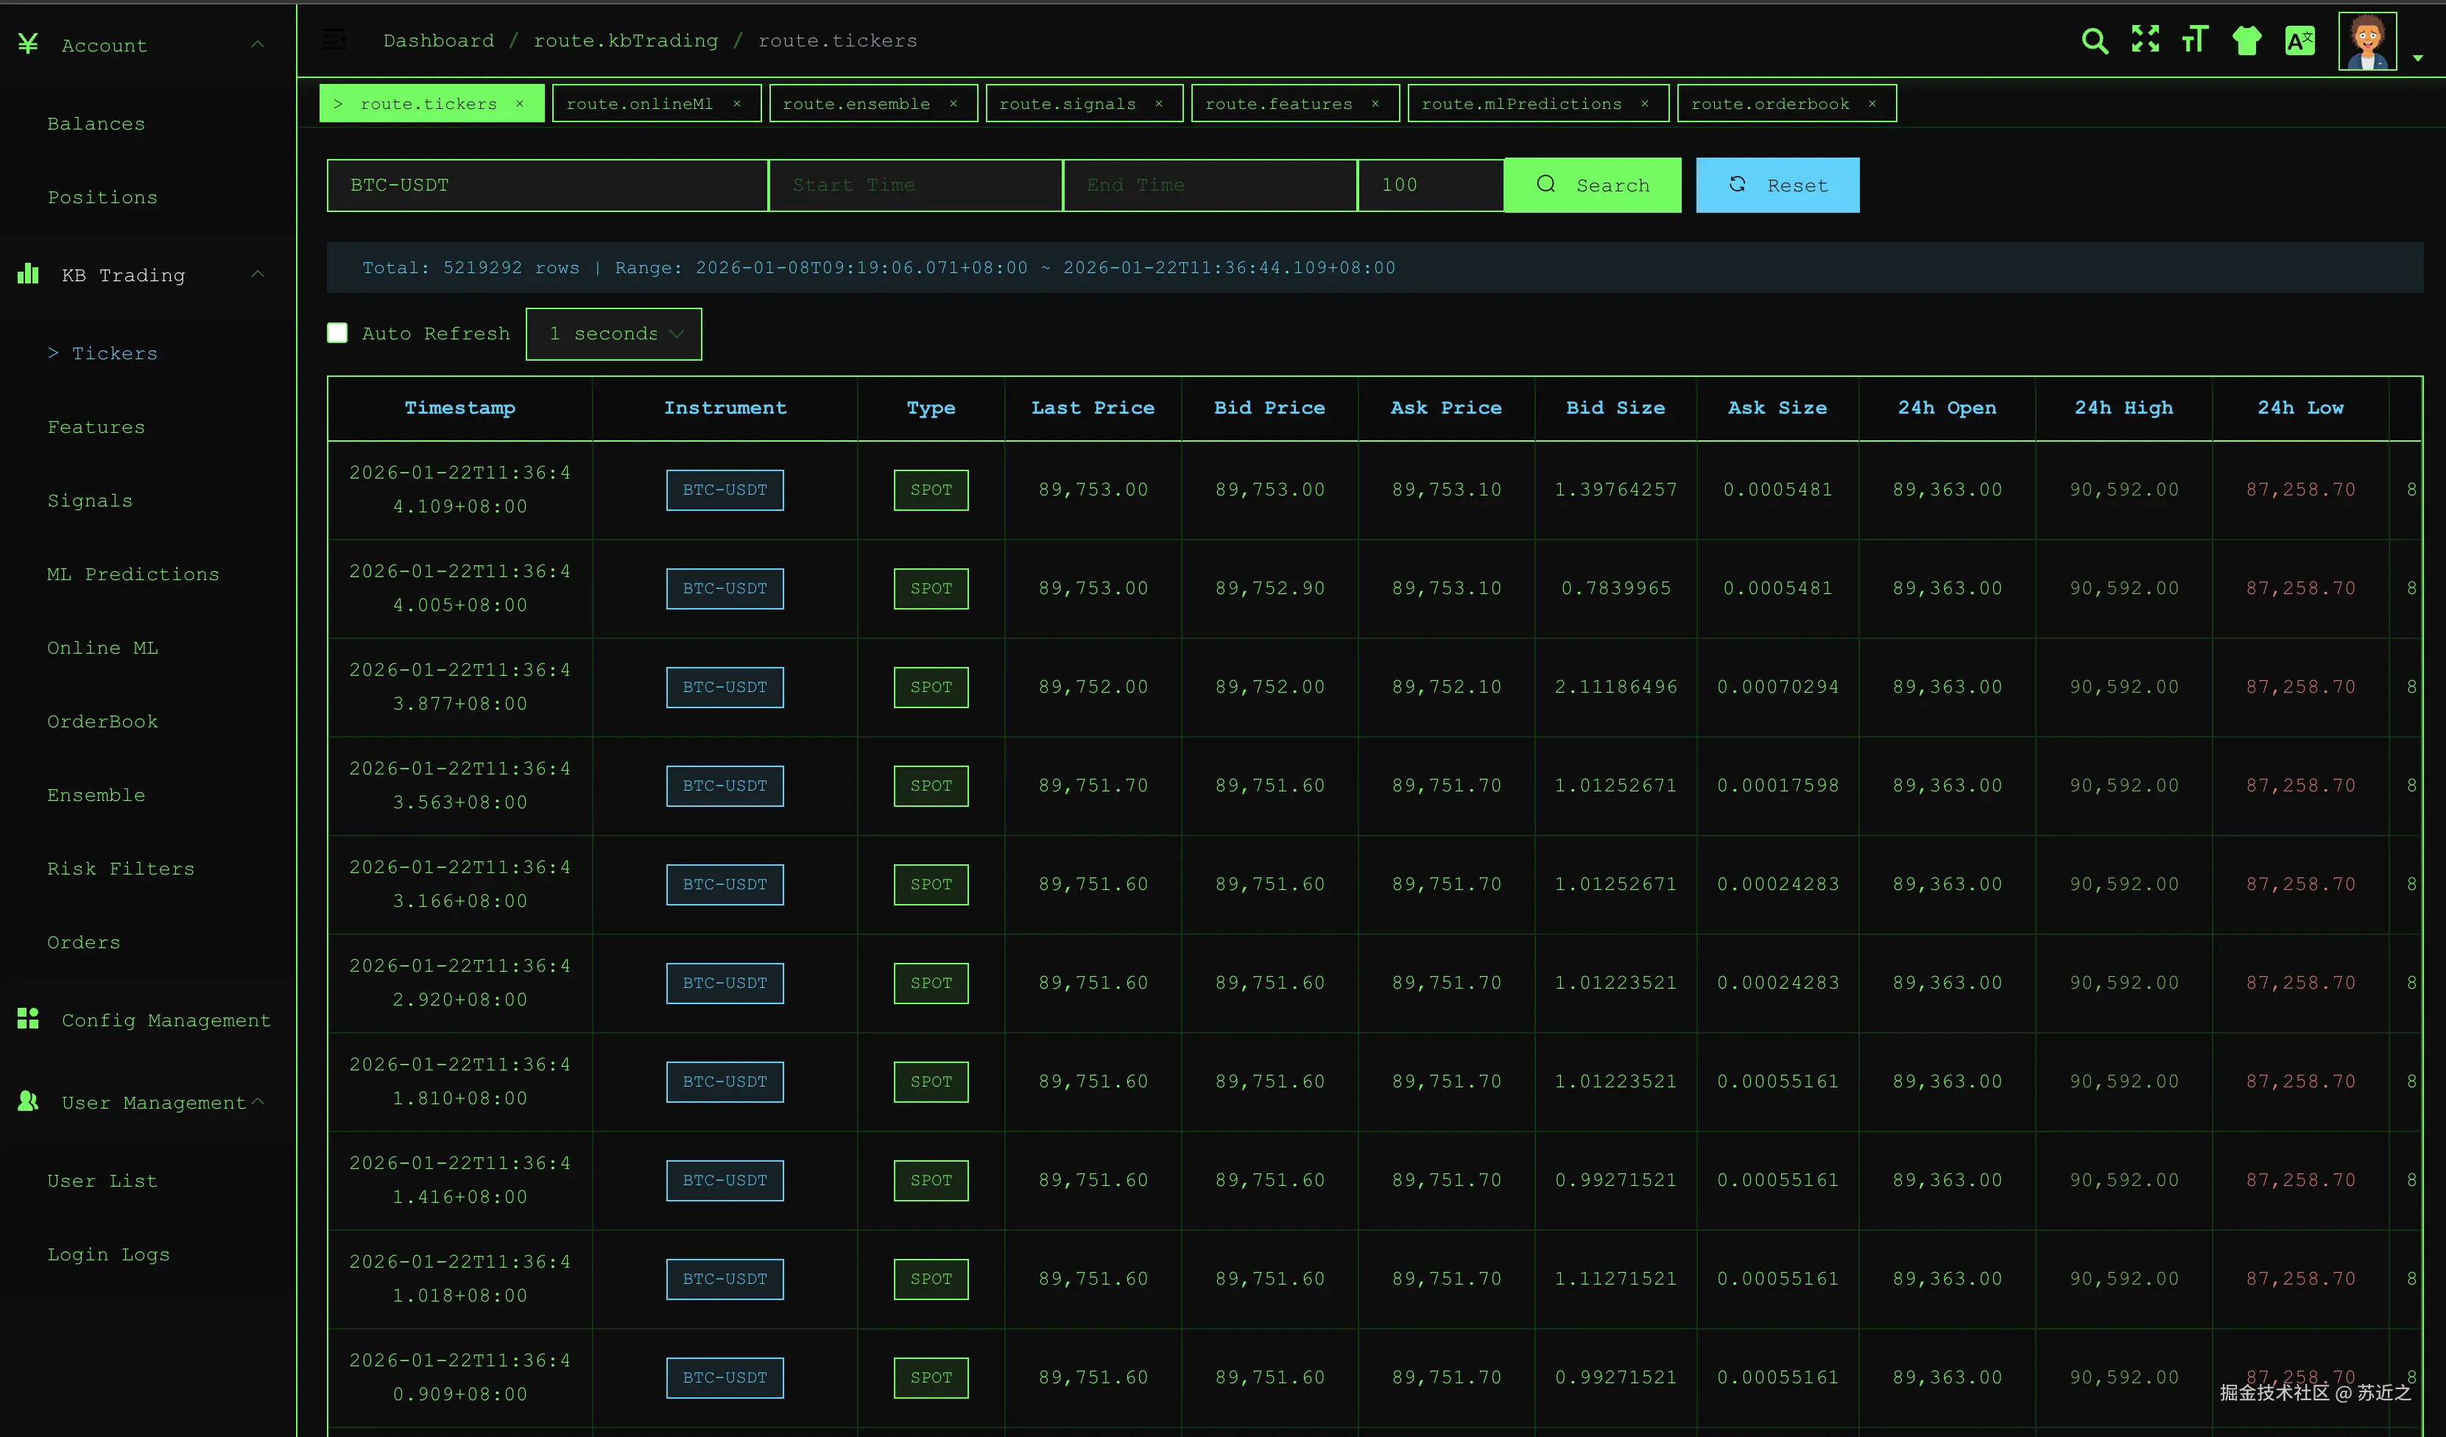Toggle fullscreen mode icon
Viewport: 2446px width, 1437px height.
pos(2145,40)
